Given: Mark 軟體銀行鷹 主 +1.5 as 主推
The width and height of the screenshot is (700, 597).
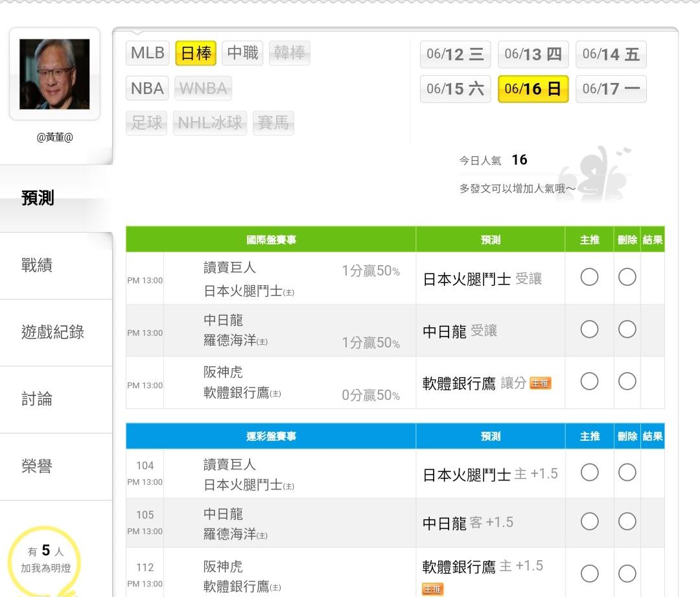Looking at the screenshot, I should [589, 573].
